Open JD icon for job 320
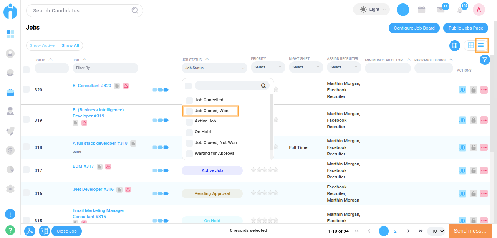The width and height of the screenshot is (497, 238). (462, 90)
